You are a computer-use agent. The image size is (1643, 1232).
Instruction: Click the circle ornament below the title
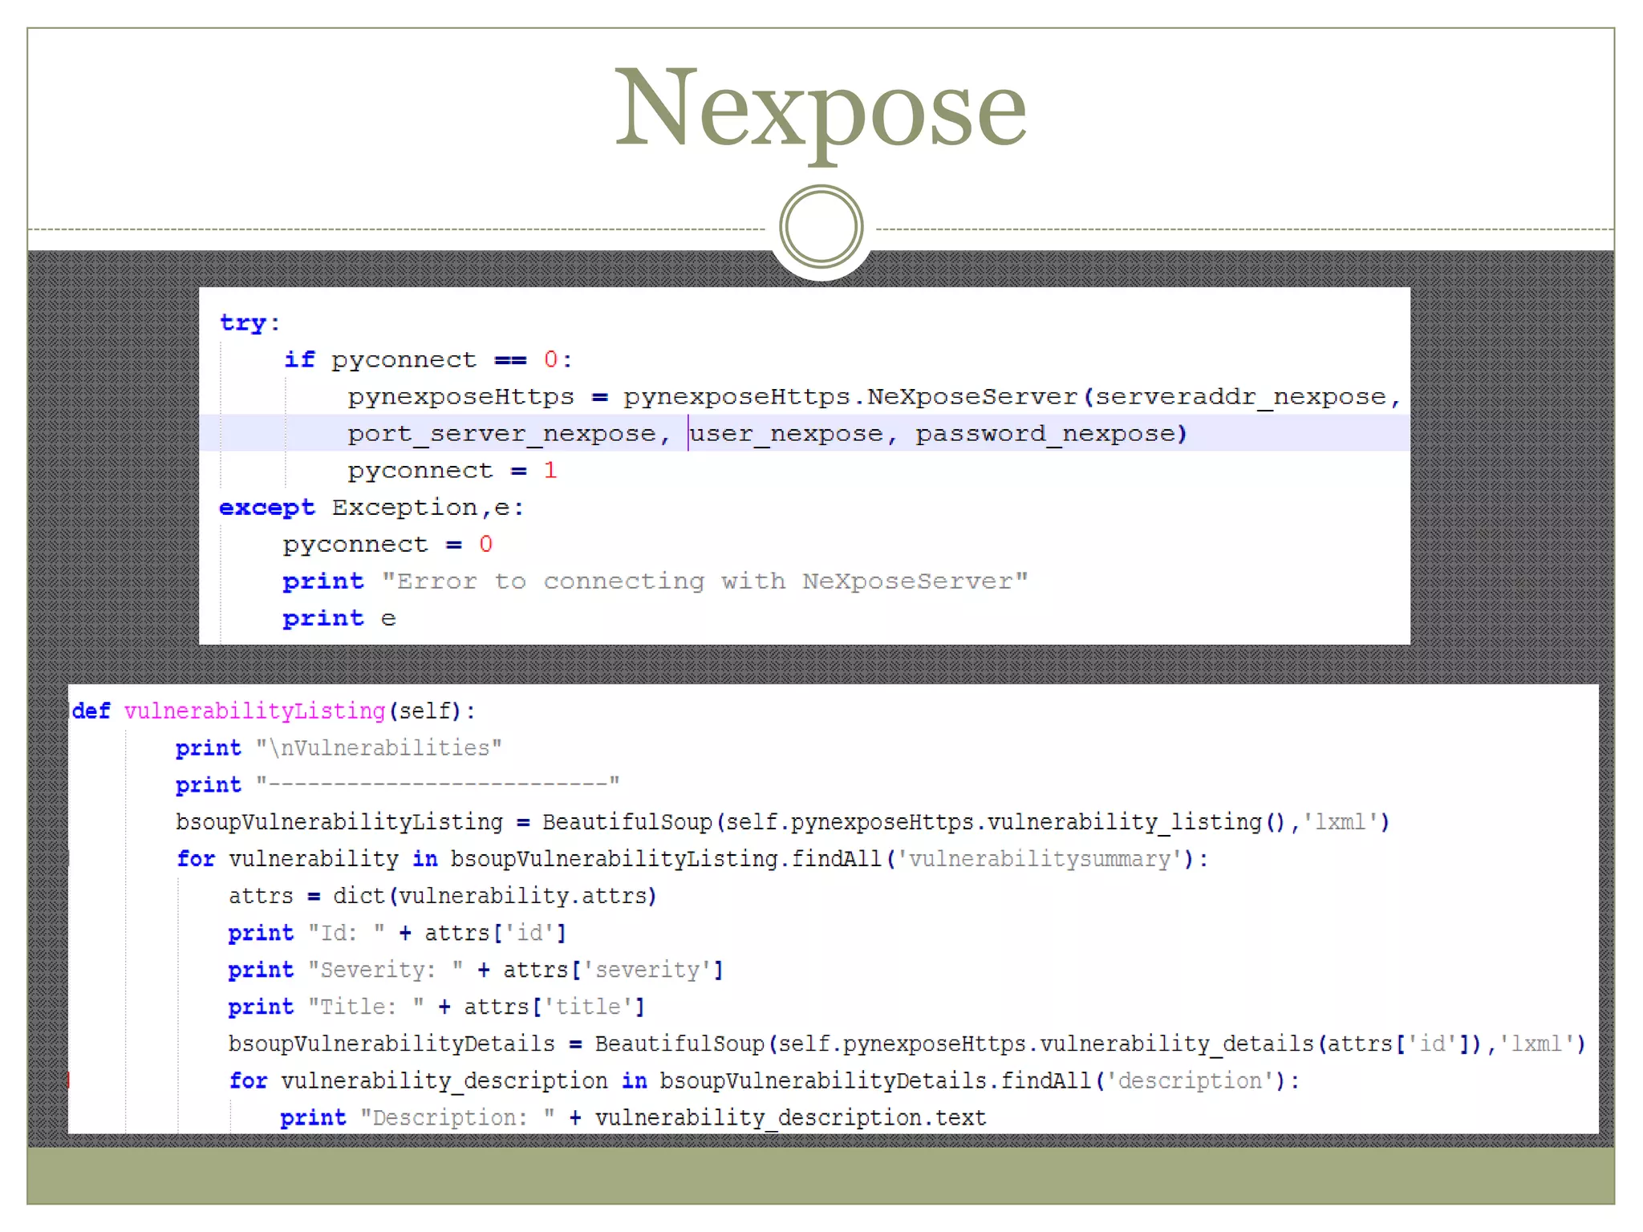tap(821, 227)
